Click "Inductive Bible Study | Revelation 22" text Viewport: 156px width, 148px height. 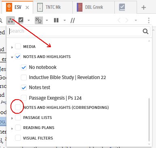[67, 77]
